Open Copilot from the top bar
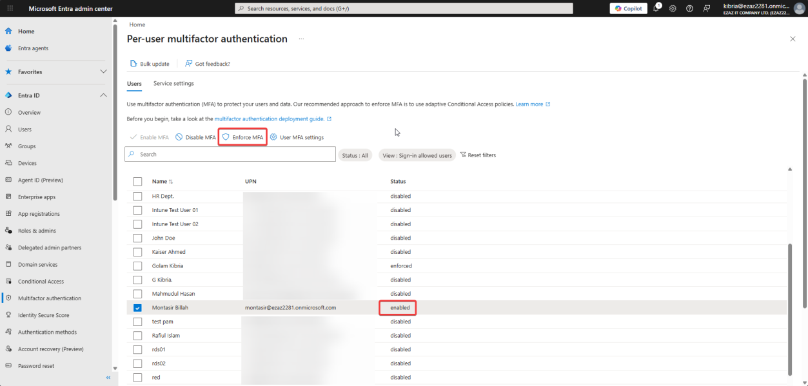The image size is (808, 386). [629, 8]
